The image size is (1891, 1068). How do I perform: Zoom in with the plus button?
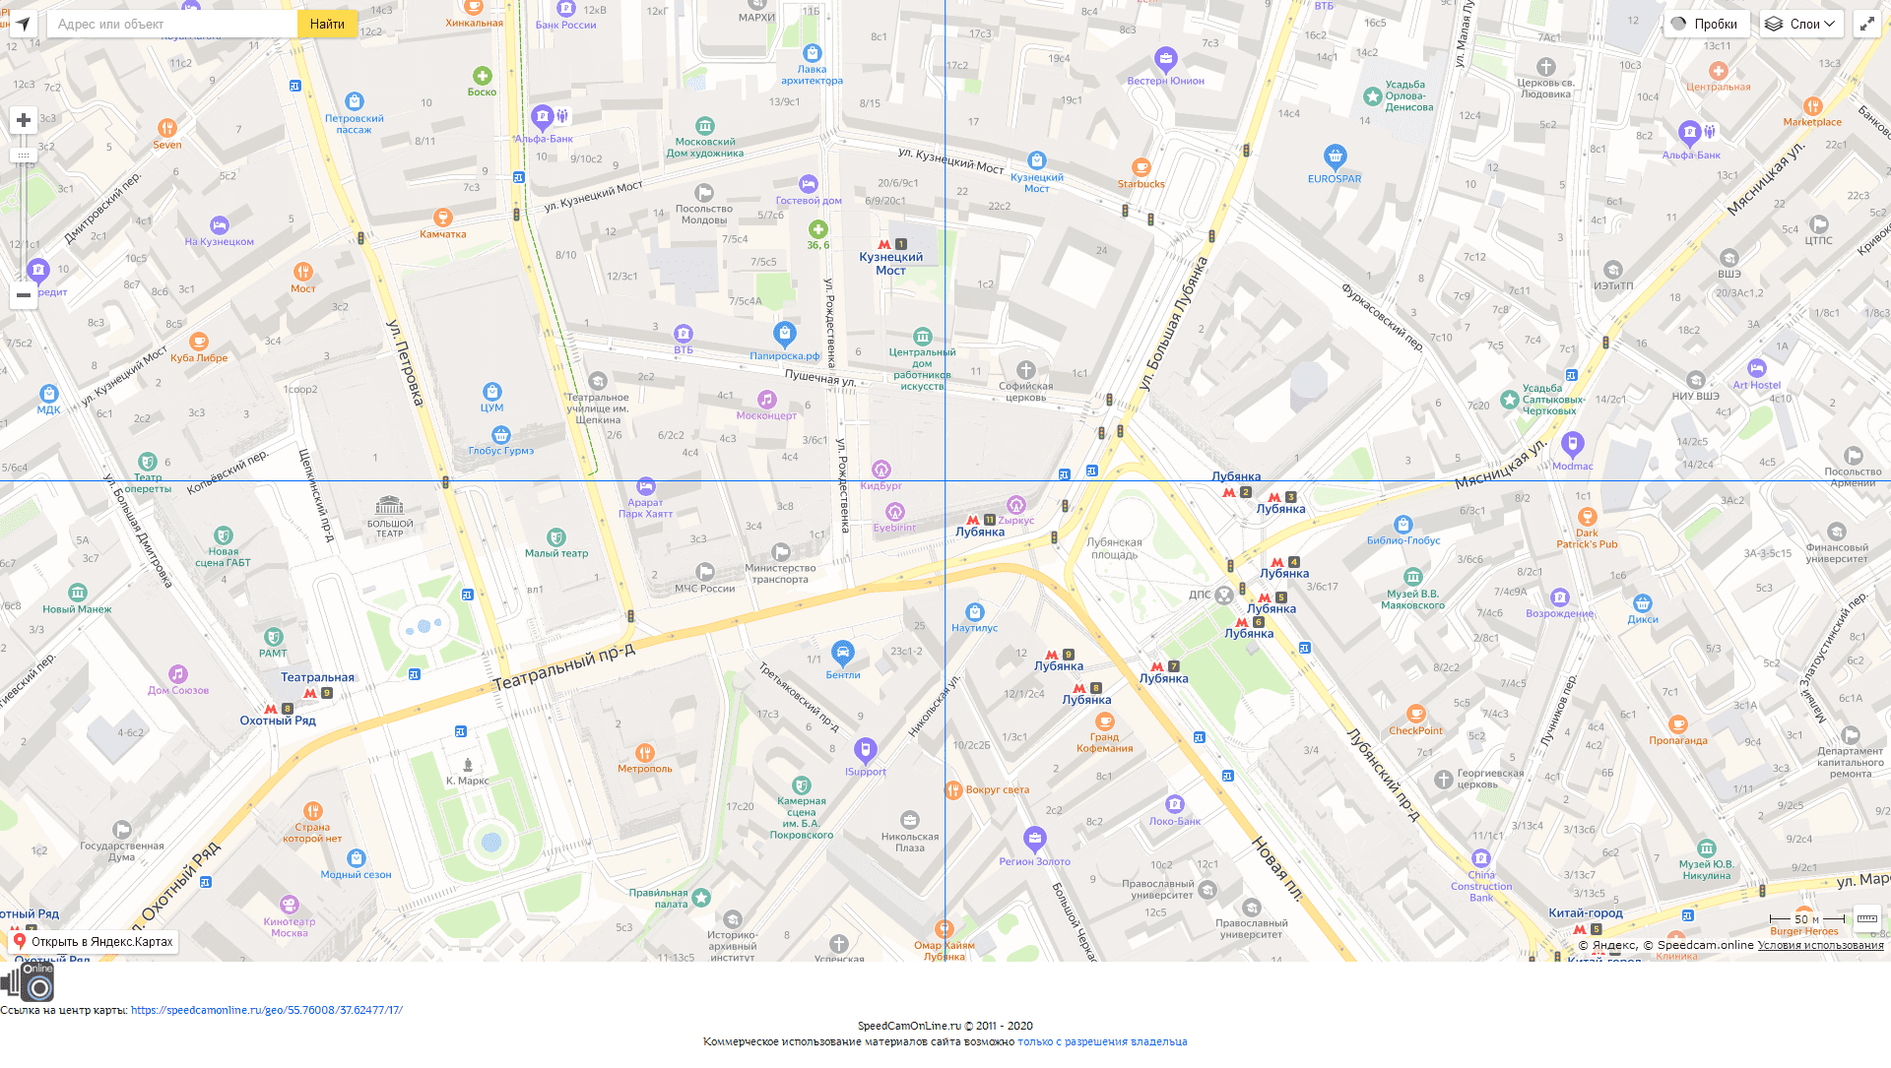(x=24, y=120)
